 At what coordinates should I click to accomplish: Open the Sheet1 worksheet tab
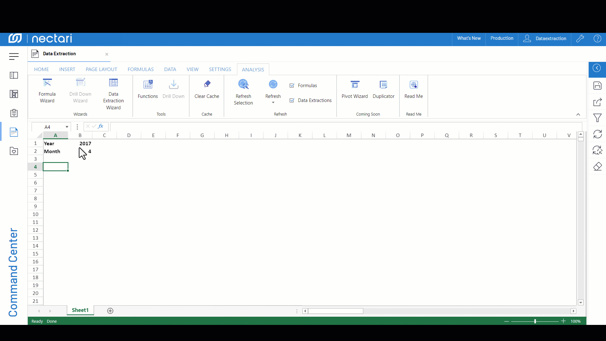pos(80,310)
